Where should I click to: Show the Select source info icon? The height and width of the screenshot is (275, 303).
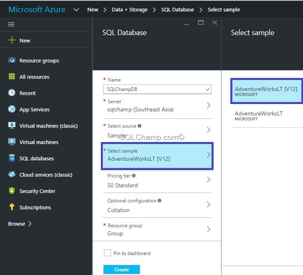pyautogui.click(x=140, y=126)
